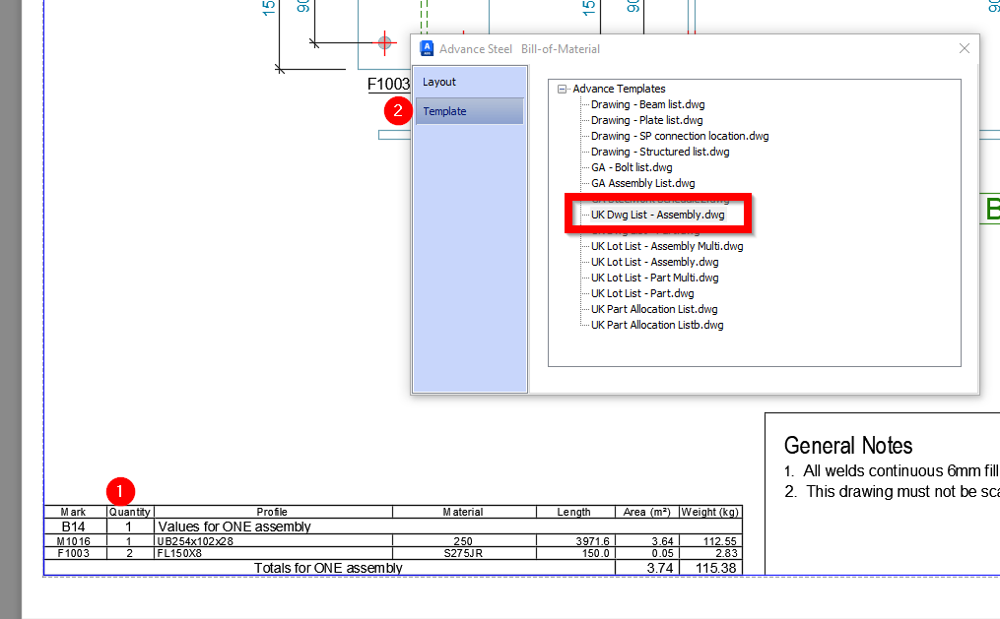Close the Bill-of-Material dialog
Viewport: 1000px width, 619px height.
965,48
